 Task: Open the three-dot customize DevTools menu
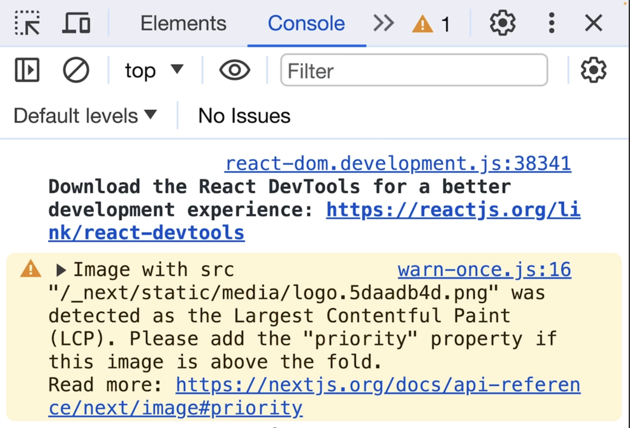click(x=552, y=23)
